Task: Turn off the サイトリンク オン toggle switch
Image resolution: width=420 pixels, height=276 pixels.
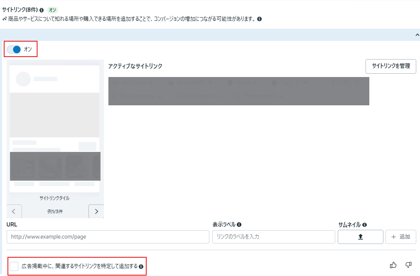Action: click(x=14, y=50)
